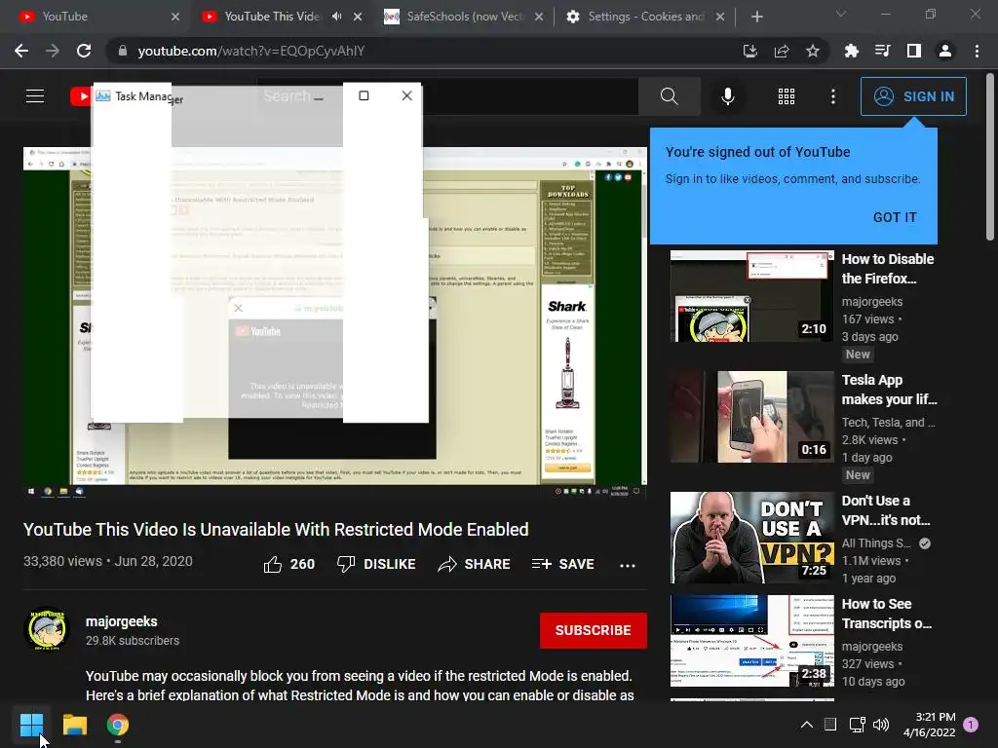Open Tesla App makes your life title
The width and height of the screenshot is (998, 748).
(889, 390)
